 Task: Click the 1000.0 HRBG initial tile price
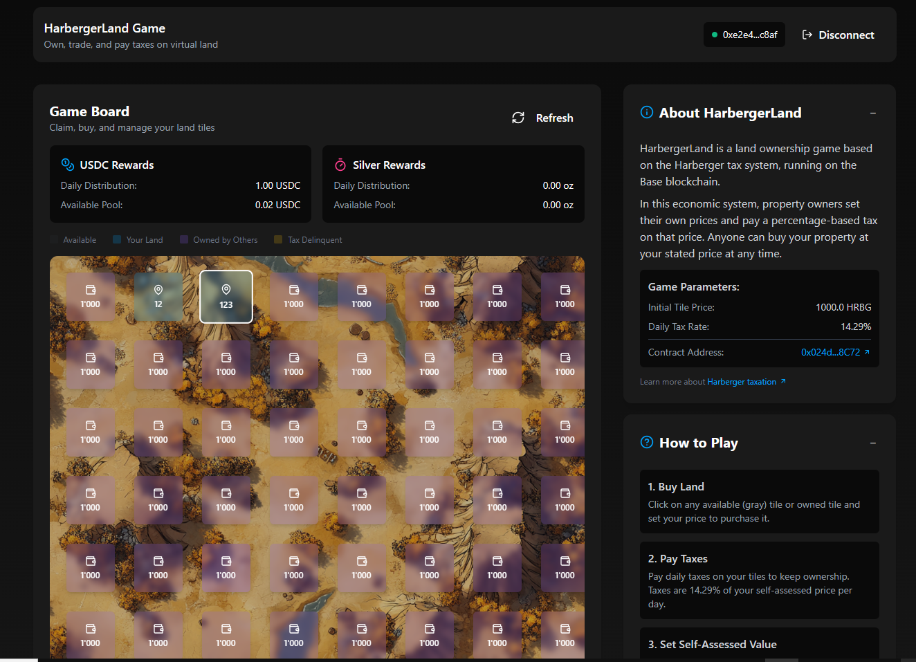843,307
